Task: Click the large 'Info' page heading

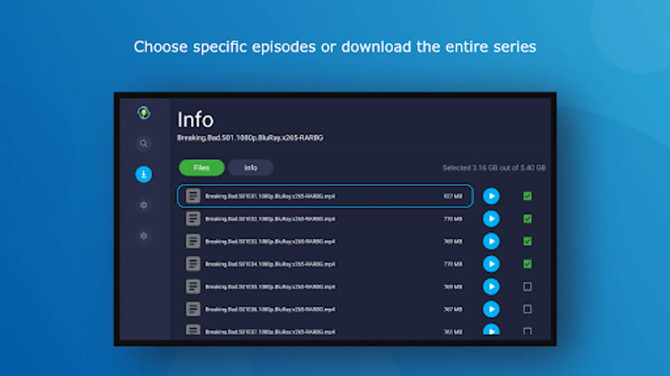Action: [x=196, y=119]
